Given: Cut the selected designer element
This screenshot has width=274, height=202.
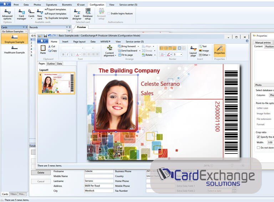Looking at the screenshot, I should [x=52, y=46].
